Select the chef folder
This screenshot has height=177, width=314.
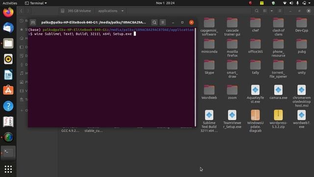coord(255,25)
